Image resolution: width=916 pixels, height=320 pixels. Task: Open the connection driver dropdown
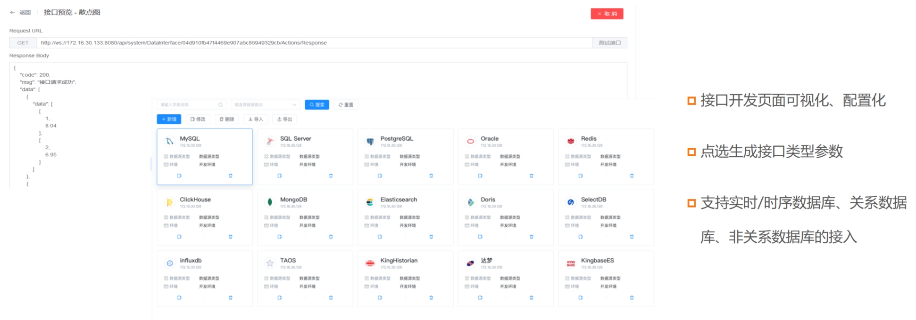click(266, 105)
